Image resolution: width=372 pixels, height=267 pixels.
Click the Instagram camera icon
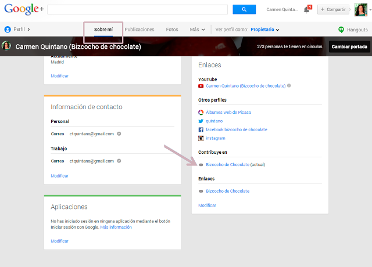(x=201, y=138)
